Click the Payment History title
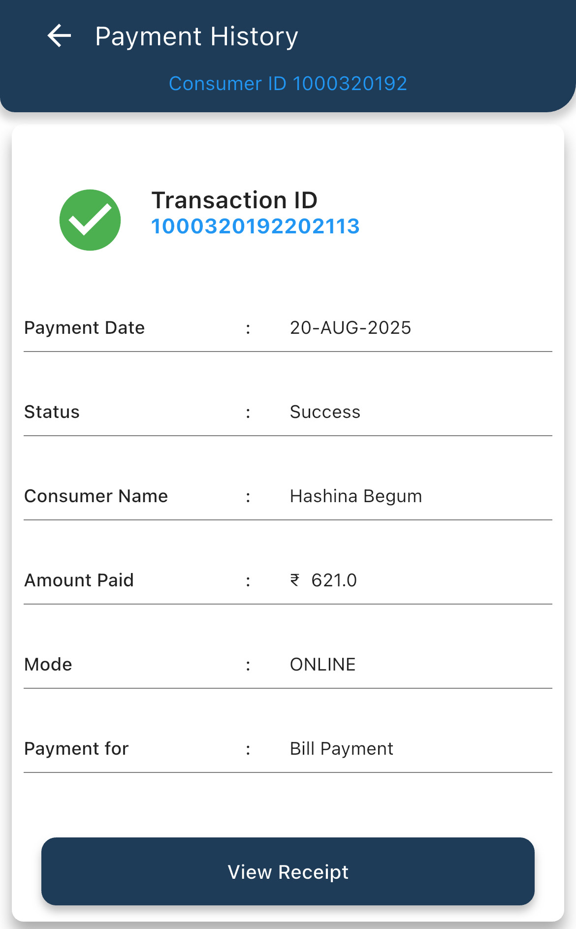 click(x=196, y=36)
